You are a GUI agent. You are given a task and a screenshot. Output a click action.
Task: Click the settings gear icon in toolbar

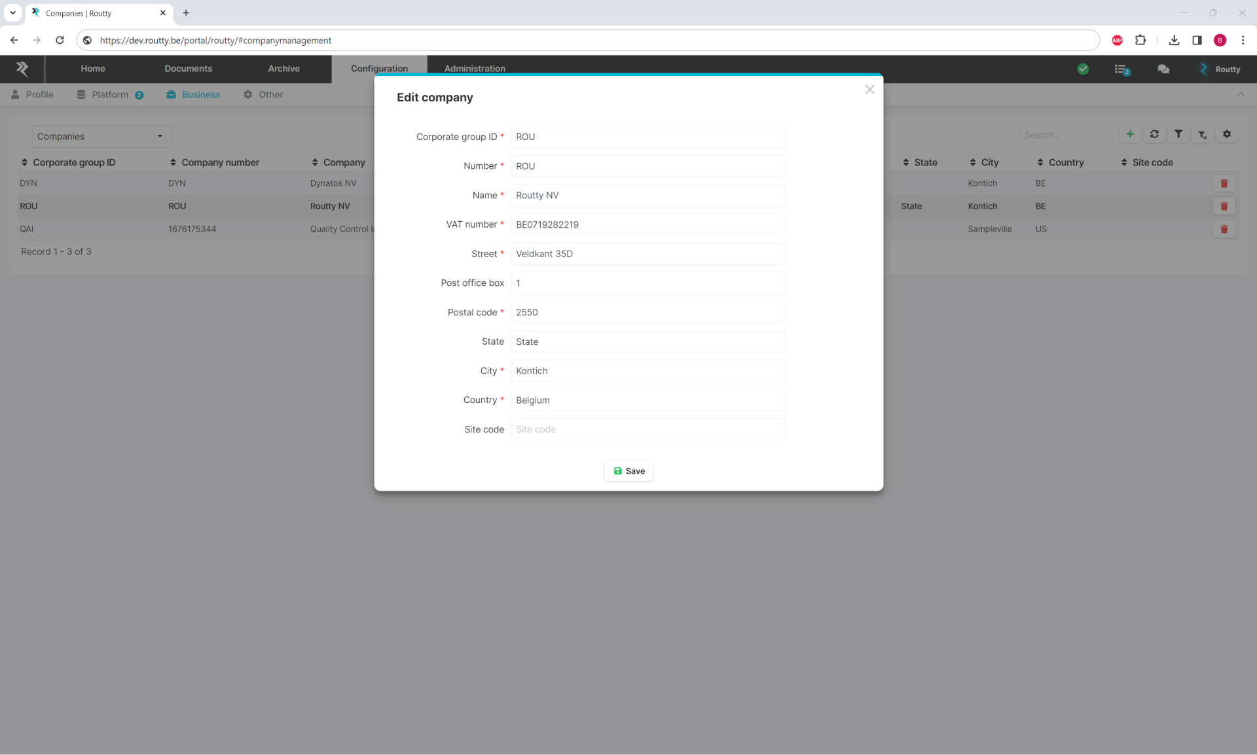click(1228, 135)
